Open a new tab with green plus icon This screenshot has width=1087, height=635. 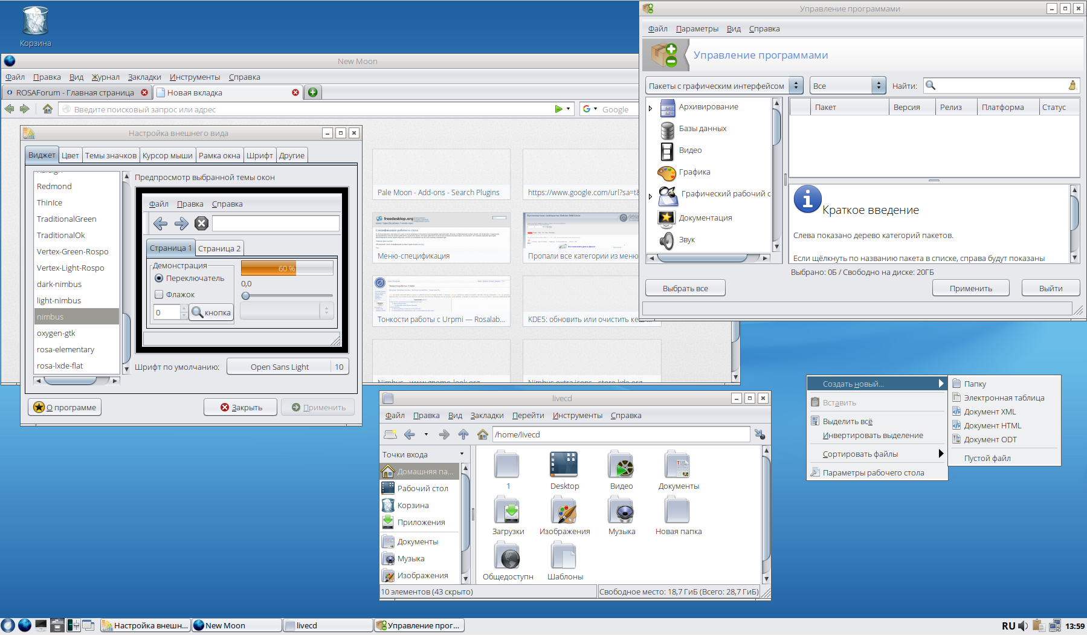(x=312, y=92)
